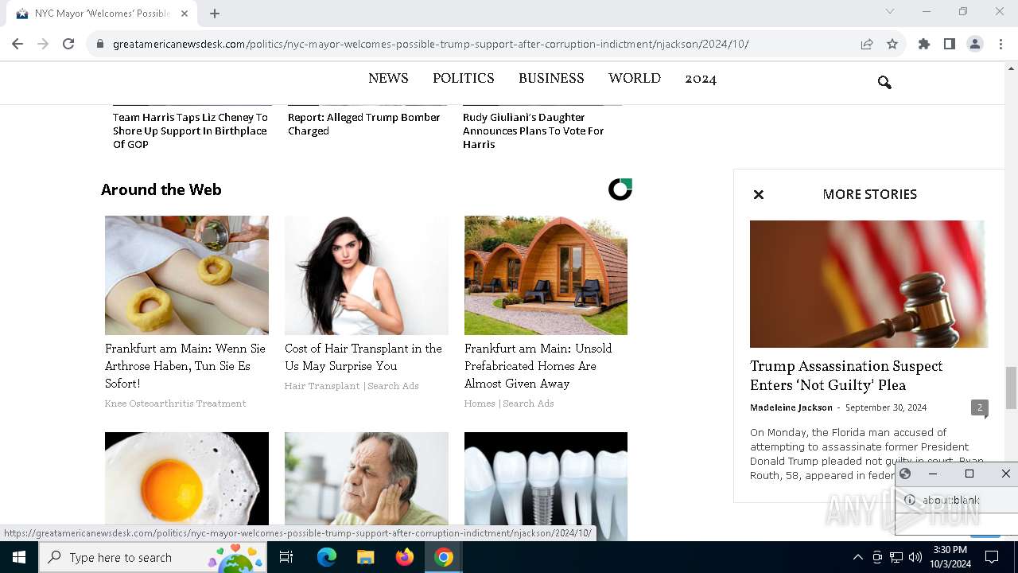The image size is (1018, 573).
Task: Open the comment count badge
Action: 980,407
